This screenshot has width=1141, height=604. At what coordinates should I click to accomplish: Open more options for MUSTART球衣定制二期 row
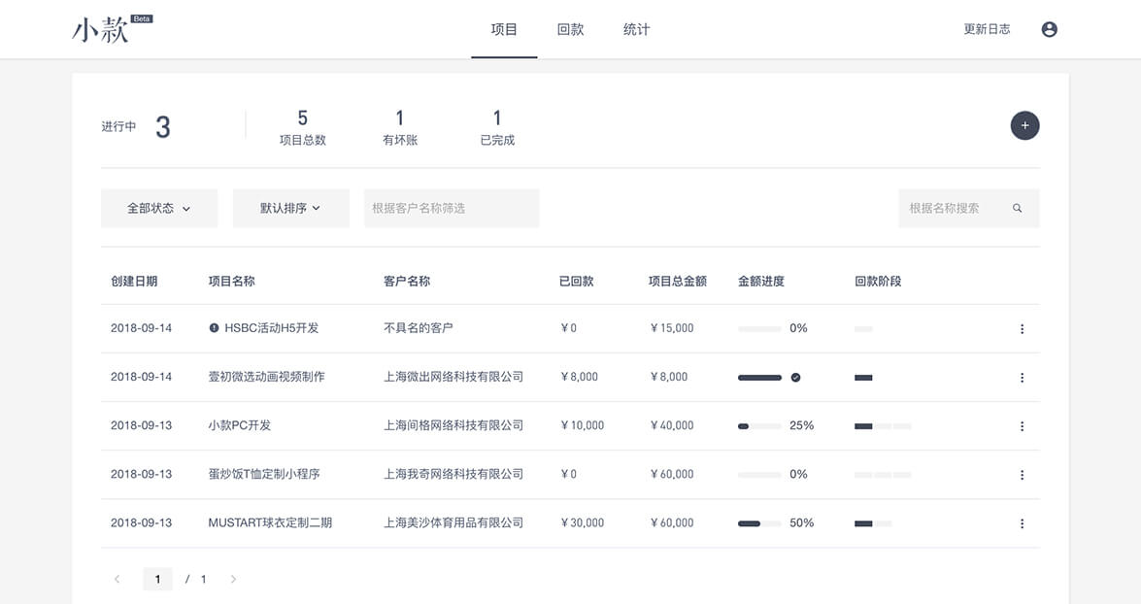[1022, 524]
